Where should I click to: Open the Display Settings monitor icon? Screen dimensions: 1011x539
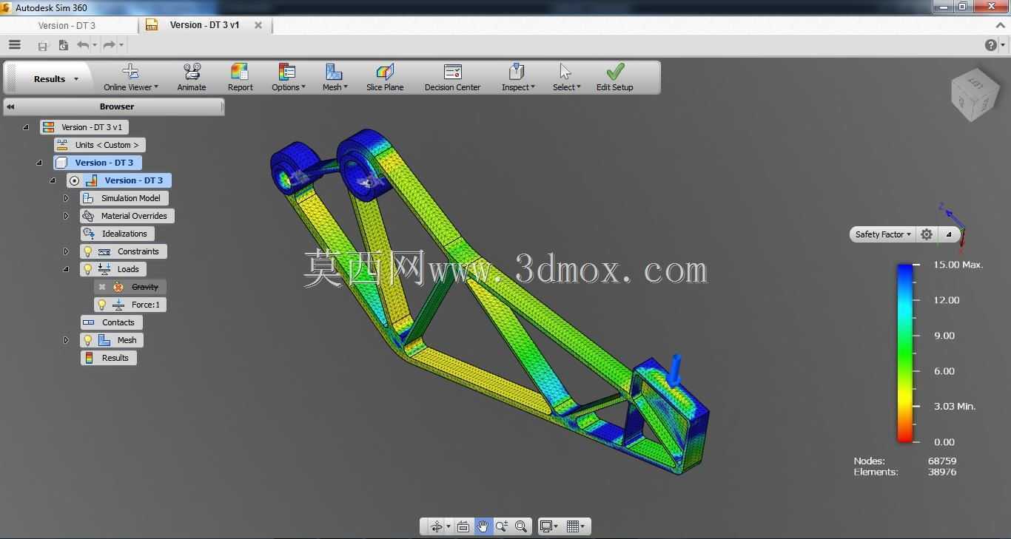pos(548,526)
